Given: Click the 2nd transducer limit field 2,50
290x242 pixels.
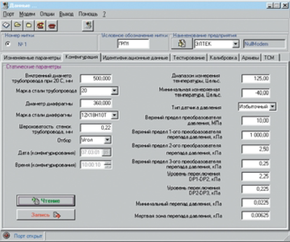Looking at the screenshot, I should pos(256,149).
